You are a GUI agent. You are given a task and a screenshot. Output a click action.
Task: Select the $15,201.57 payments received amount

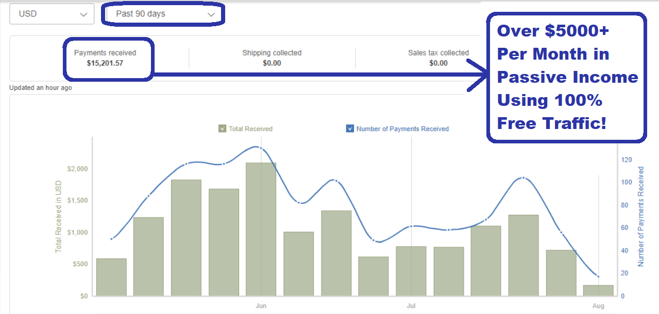coord(105,64)
